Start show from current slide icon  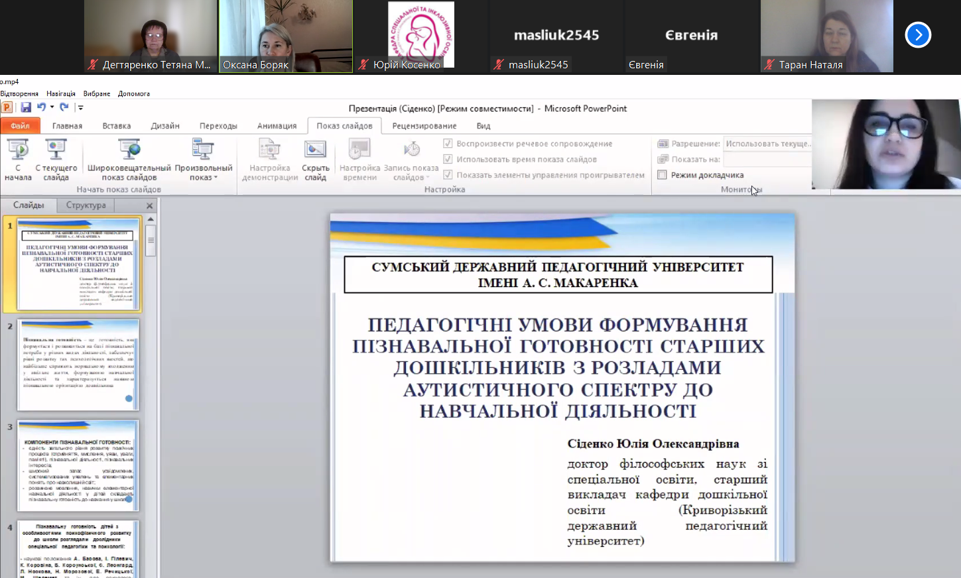[x=56, y=150]
